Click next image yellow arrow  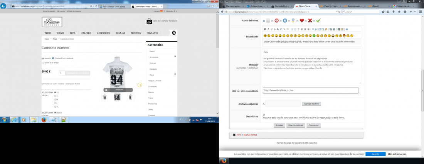coord(140,85)
